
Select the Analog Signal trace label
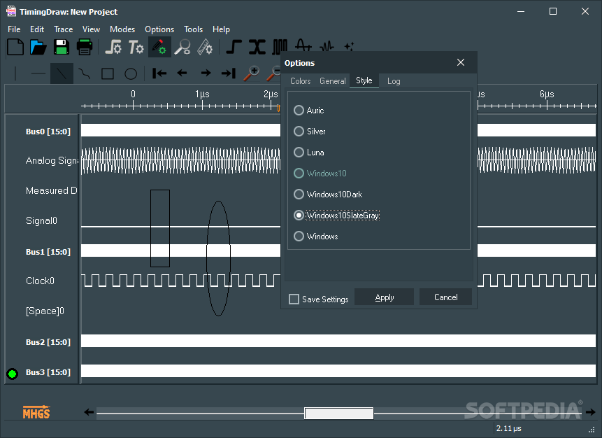coord(52,161)
